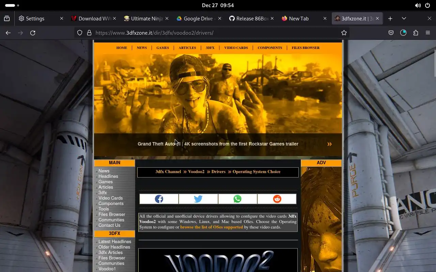Open Older Headlines in 3DFX sidebar
The width and height of the screenshot is (436, 272).
click(114, 247)
